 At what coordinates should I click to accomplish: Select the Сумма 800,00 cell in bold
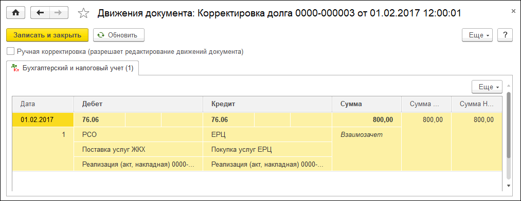tap(367, 120)
